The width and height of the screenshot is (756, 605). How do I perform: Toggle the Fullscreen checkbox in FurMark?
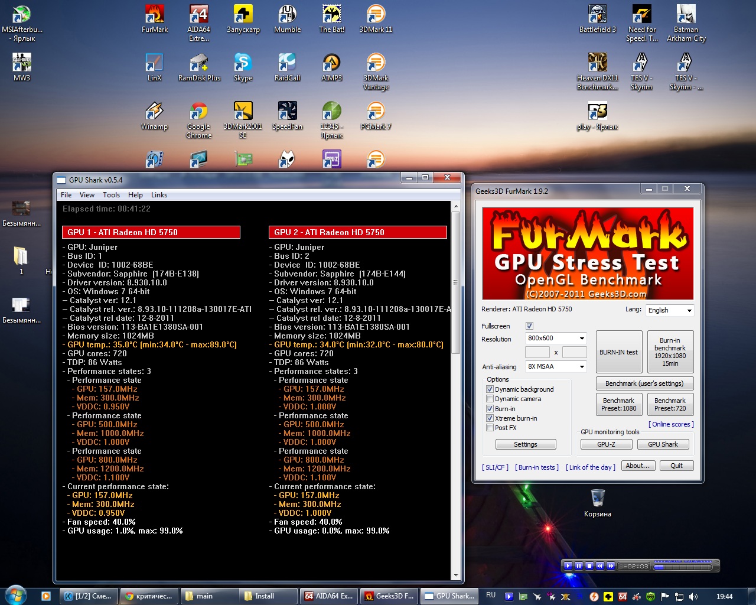[529, 326]
